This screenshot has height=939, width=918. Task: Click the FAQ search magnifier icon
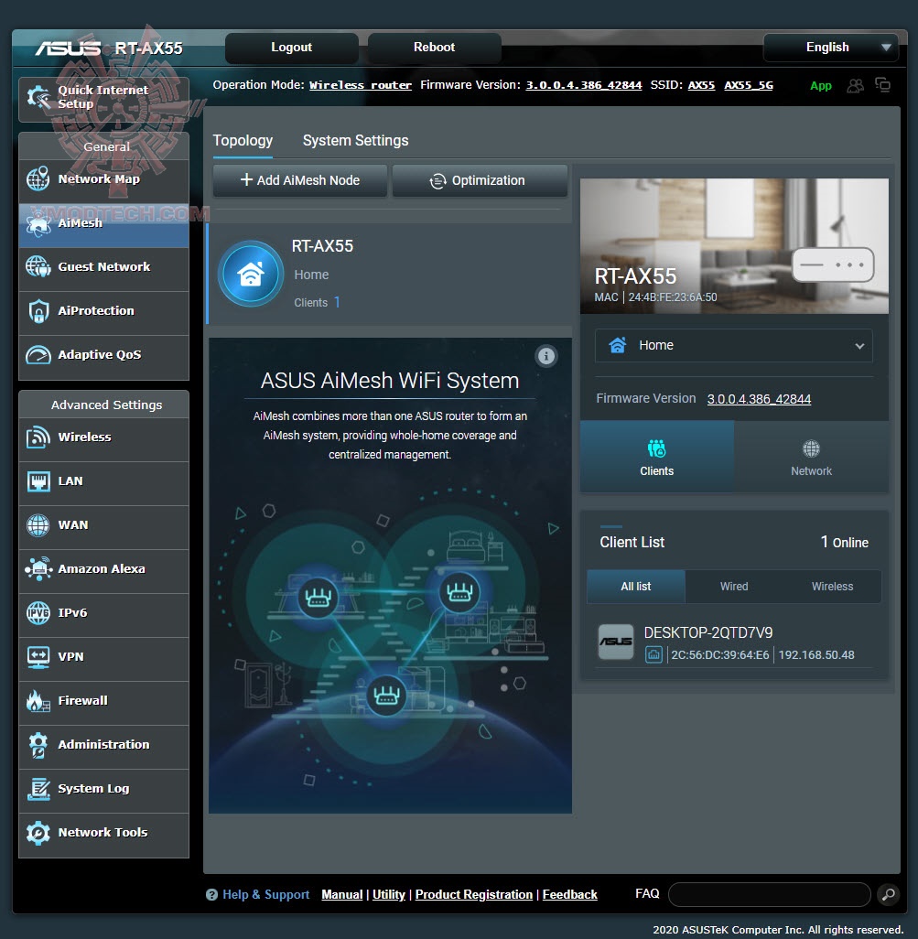[x=889, y=894]
